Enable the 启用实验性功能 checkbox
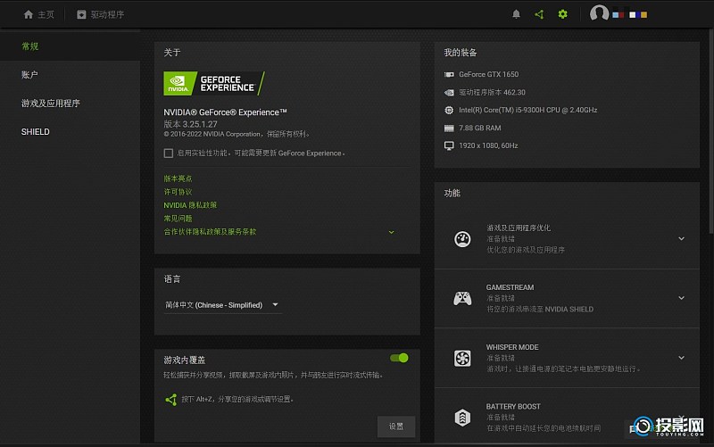Screen dimensions: 714x447 pos(169,153)
